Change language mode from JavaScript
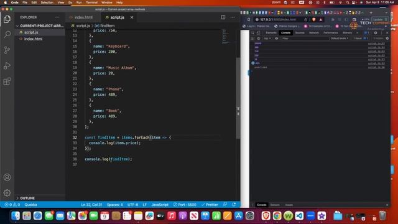The width and height of the screenshot is (398, 224). (x=160, y=205)
